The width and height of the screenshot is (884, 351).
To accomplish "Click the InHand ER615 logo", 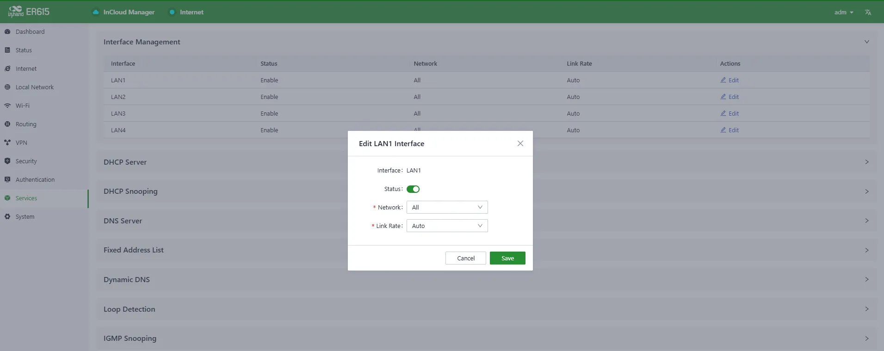I will click(29, 12).
